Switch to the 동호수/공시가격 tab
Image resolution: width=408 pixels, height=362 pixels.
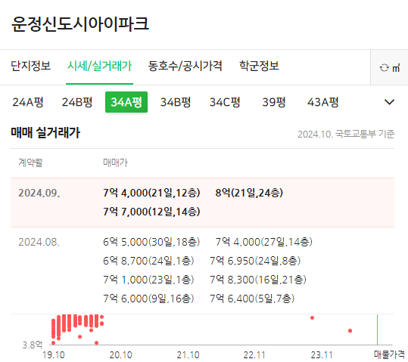pyautogui.click(x=185, y=66)
